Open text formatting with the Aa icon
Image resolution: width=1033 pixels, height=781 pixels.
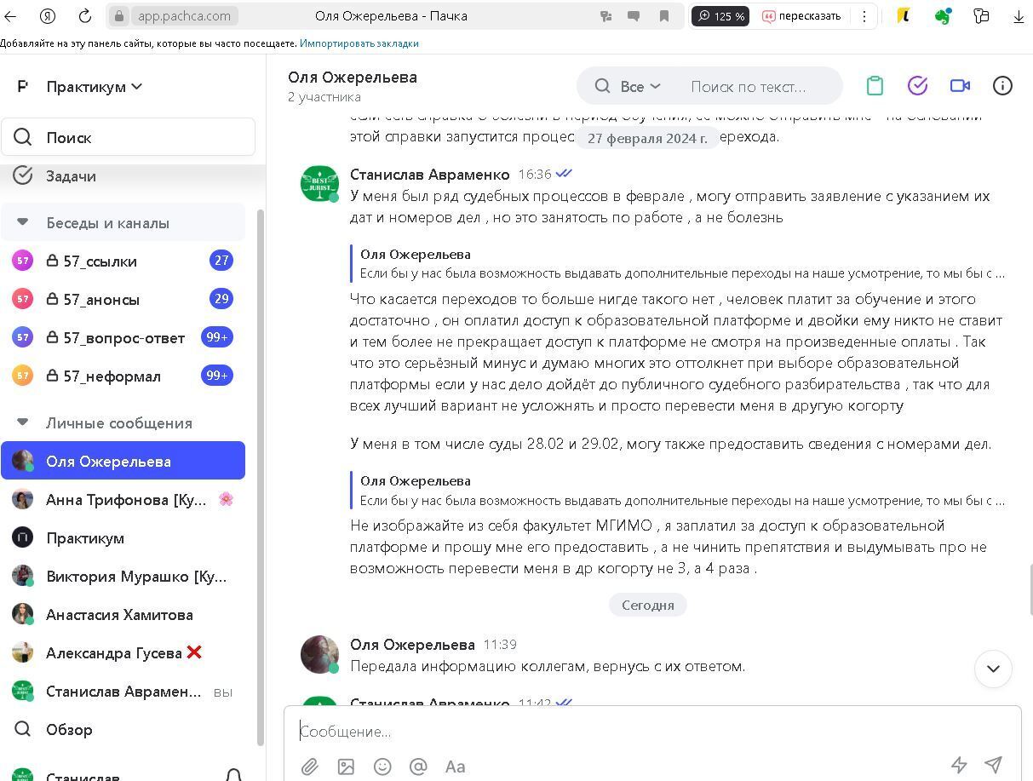[455, 767]
